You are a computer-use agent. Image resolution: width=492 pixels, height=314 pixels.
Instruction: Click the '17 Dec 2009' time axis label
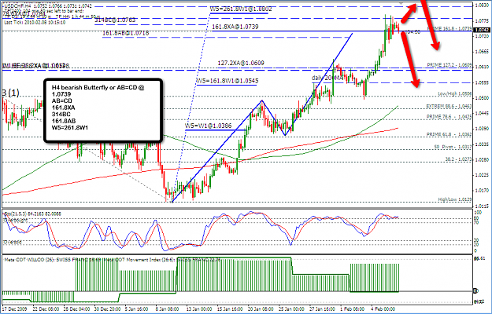14,309
